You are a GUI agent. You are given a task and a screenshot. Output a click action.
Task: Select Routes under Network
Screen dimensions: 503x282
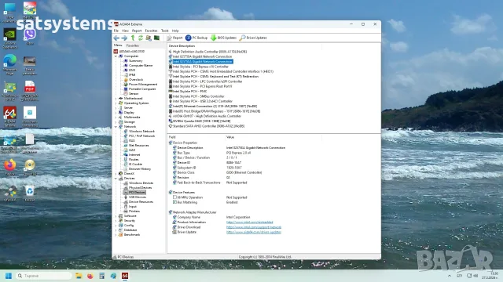pyautogui.click(x=134, y=159)
